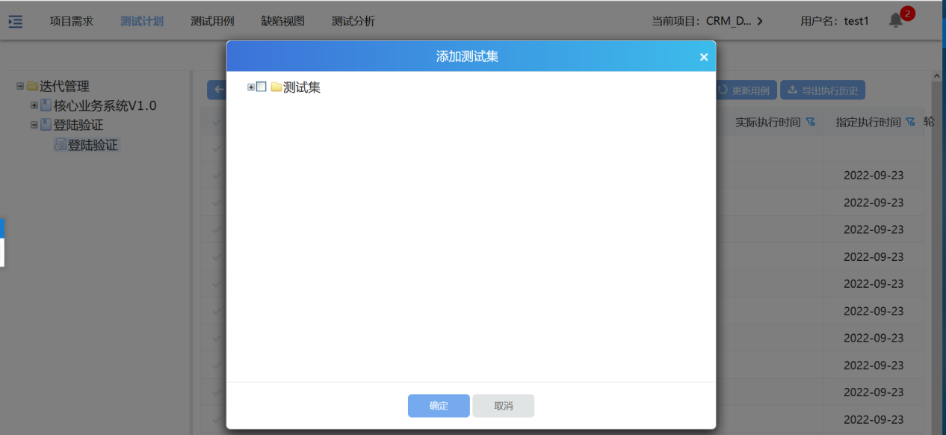Expand the 核心业务系统V1.0 node
946x435 pixels.
click(x=34, y=105)
